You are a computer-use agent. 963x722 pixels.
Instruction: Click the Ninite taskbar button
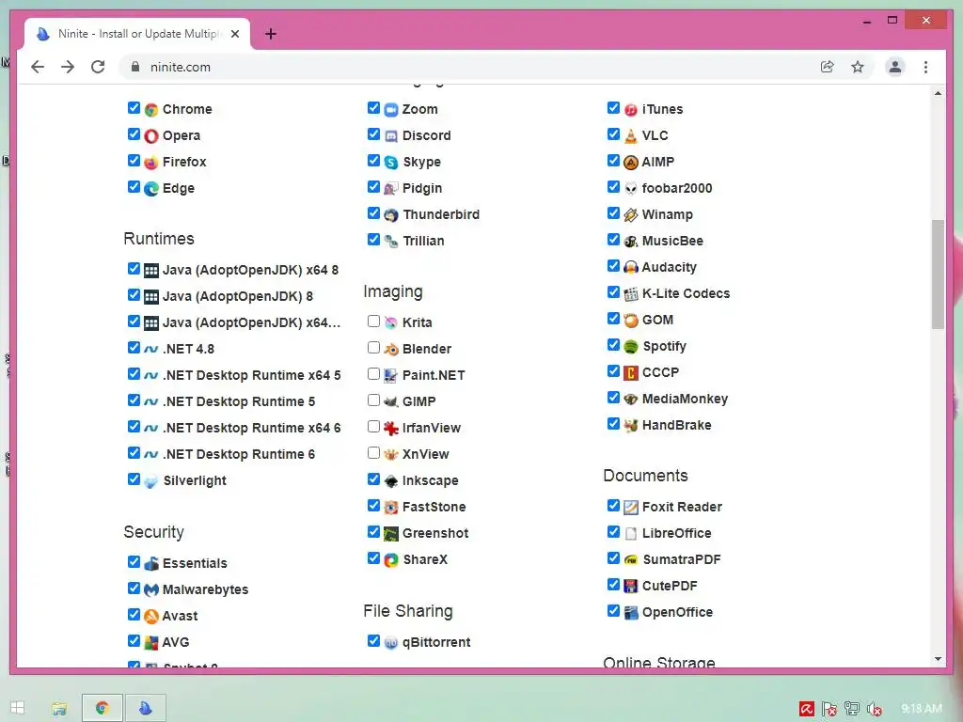145,708
